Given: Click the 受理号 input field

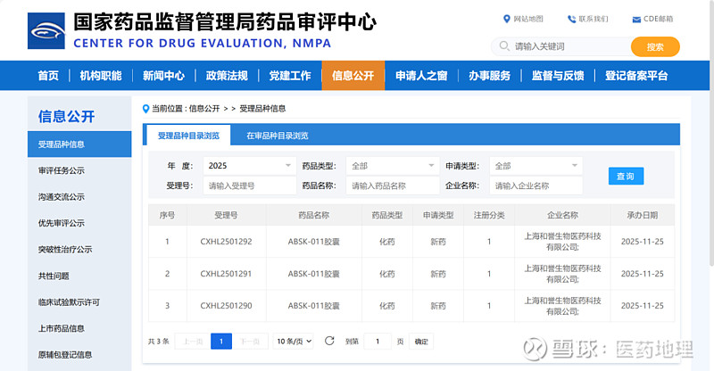Looking at the screenshot, I should (x=250, y=185).
